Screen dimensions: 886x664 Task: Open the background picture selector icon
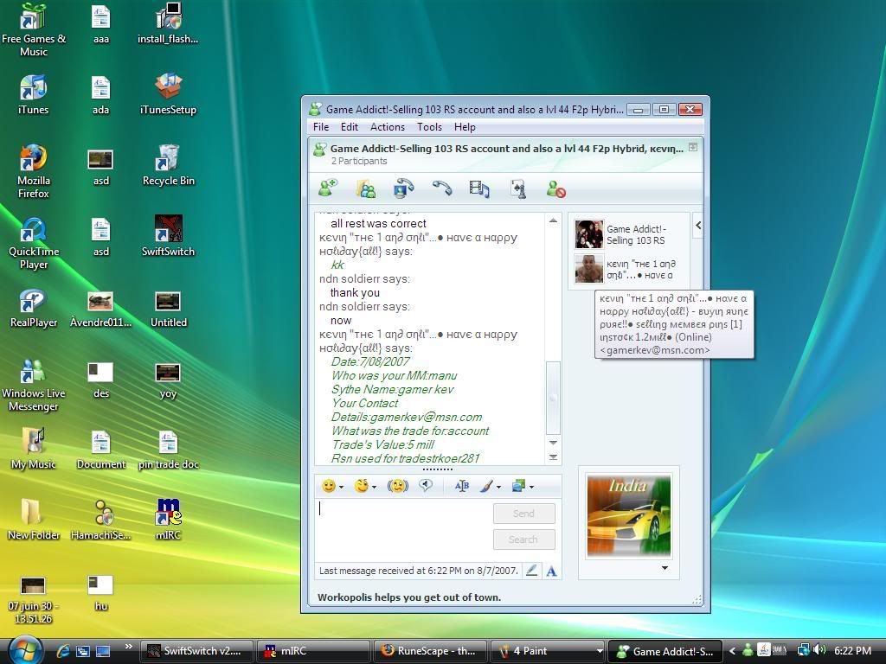click(519, 486)
